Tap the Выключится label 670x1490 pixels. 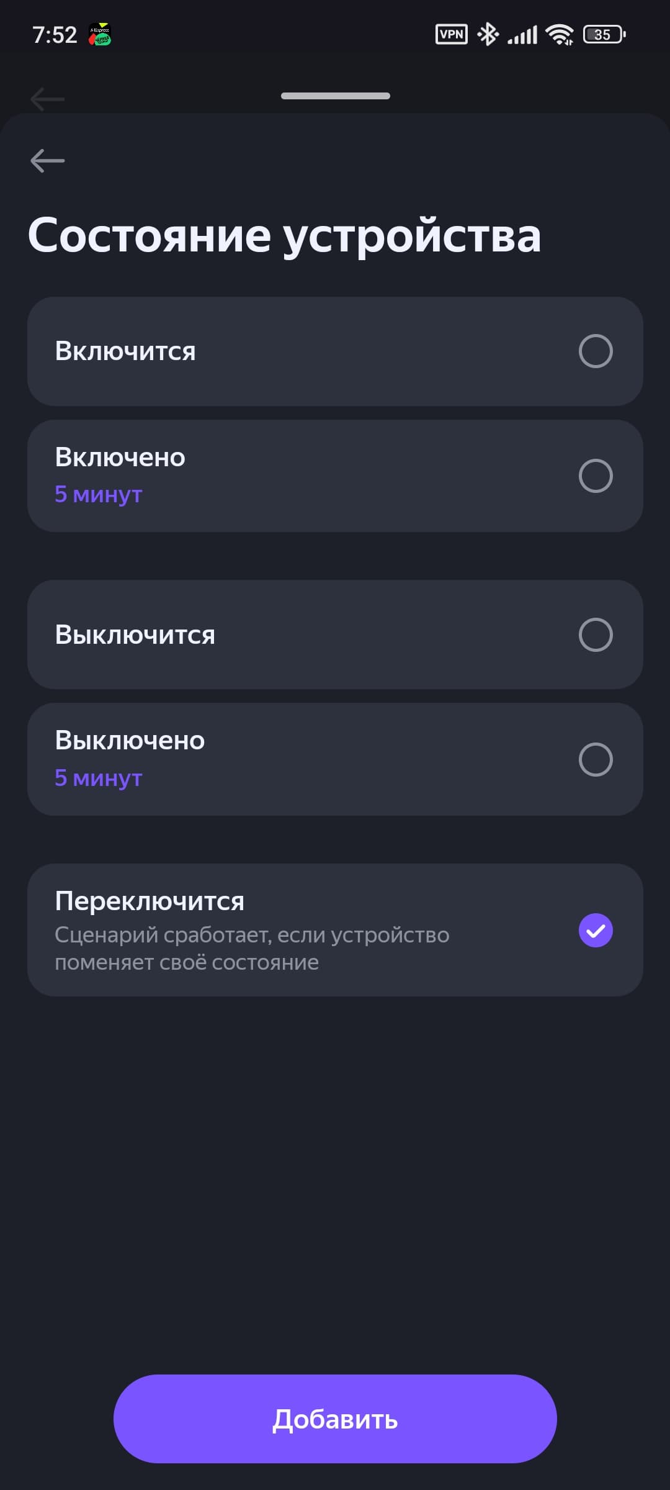[x=135, y=634]
